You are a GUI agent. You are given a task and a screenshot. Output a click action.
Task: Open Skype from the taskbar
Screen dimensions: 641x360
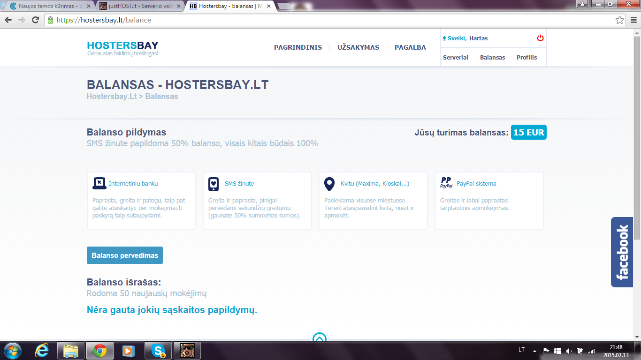pos(158,351)
